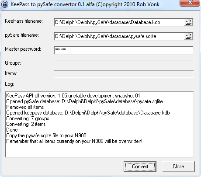Click the N900 overwritten warning log line

[x=74, y=141]
